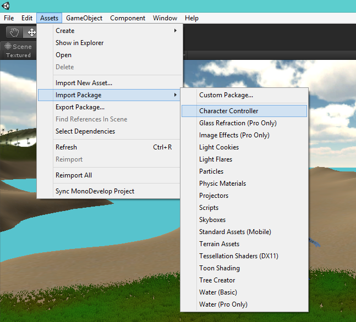Open the Window menu
The width and height of the screenshot is (356, 322).
pyautogui.click(x=165, y=18)
